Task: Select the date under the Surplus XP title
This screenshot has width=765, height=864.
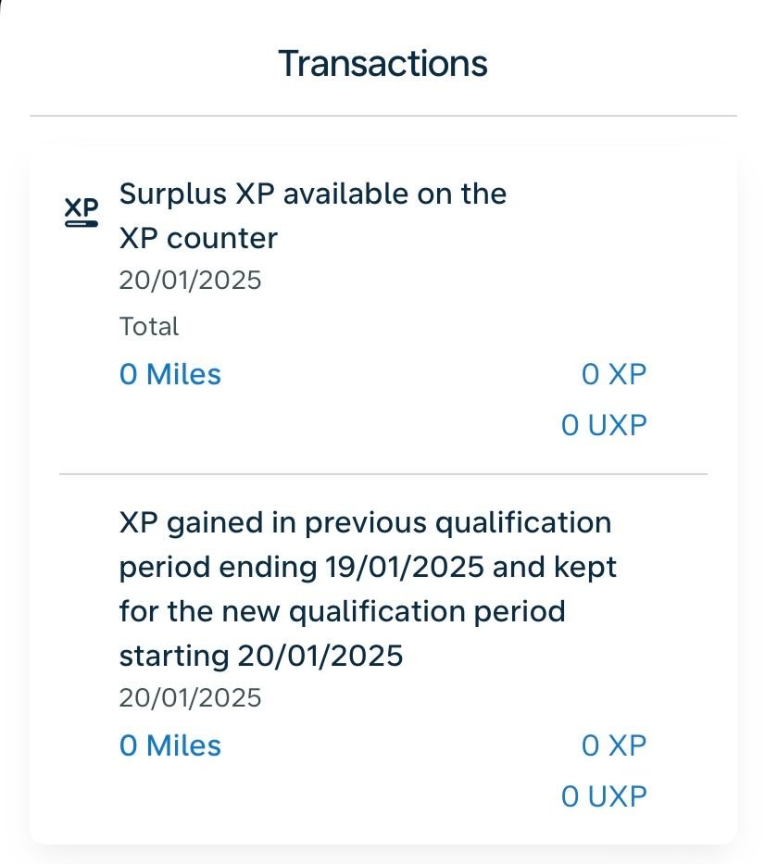Action: pos(190,280)
